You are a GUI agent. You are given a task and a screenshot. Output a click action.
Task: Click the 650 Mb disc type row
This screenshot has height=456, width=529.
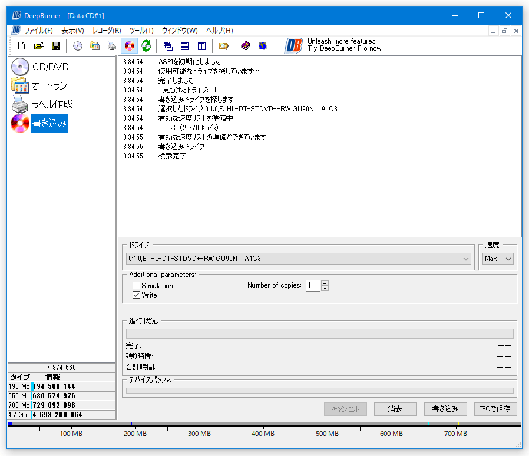61,396
